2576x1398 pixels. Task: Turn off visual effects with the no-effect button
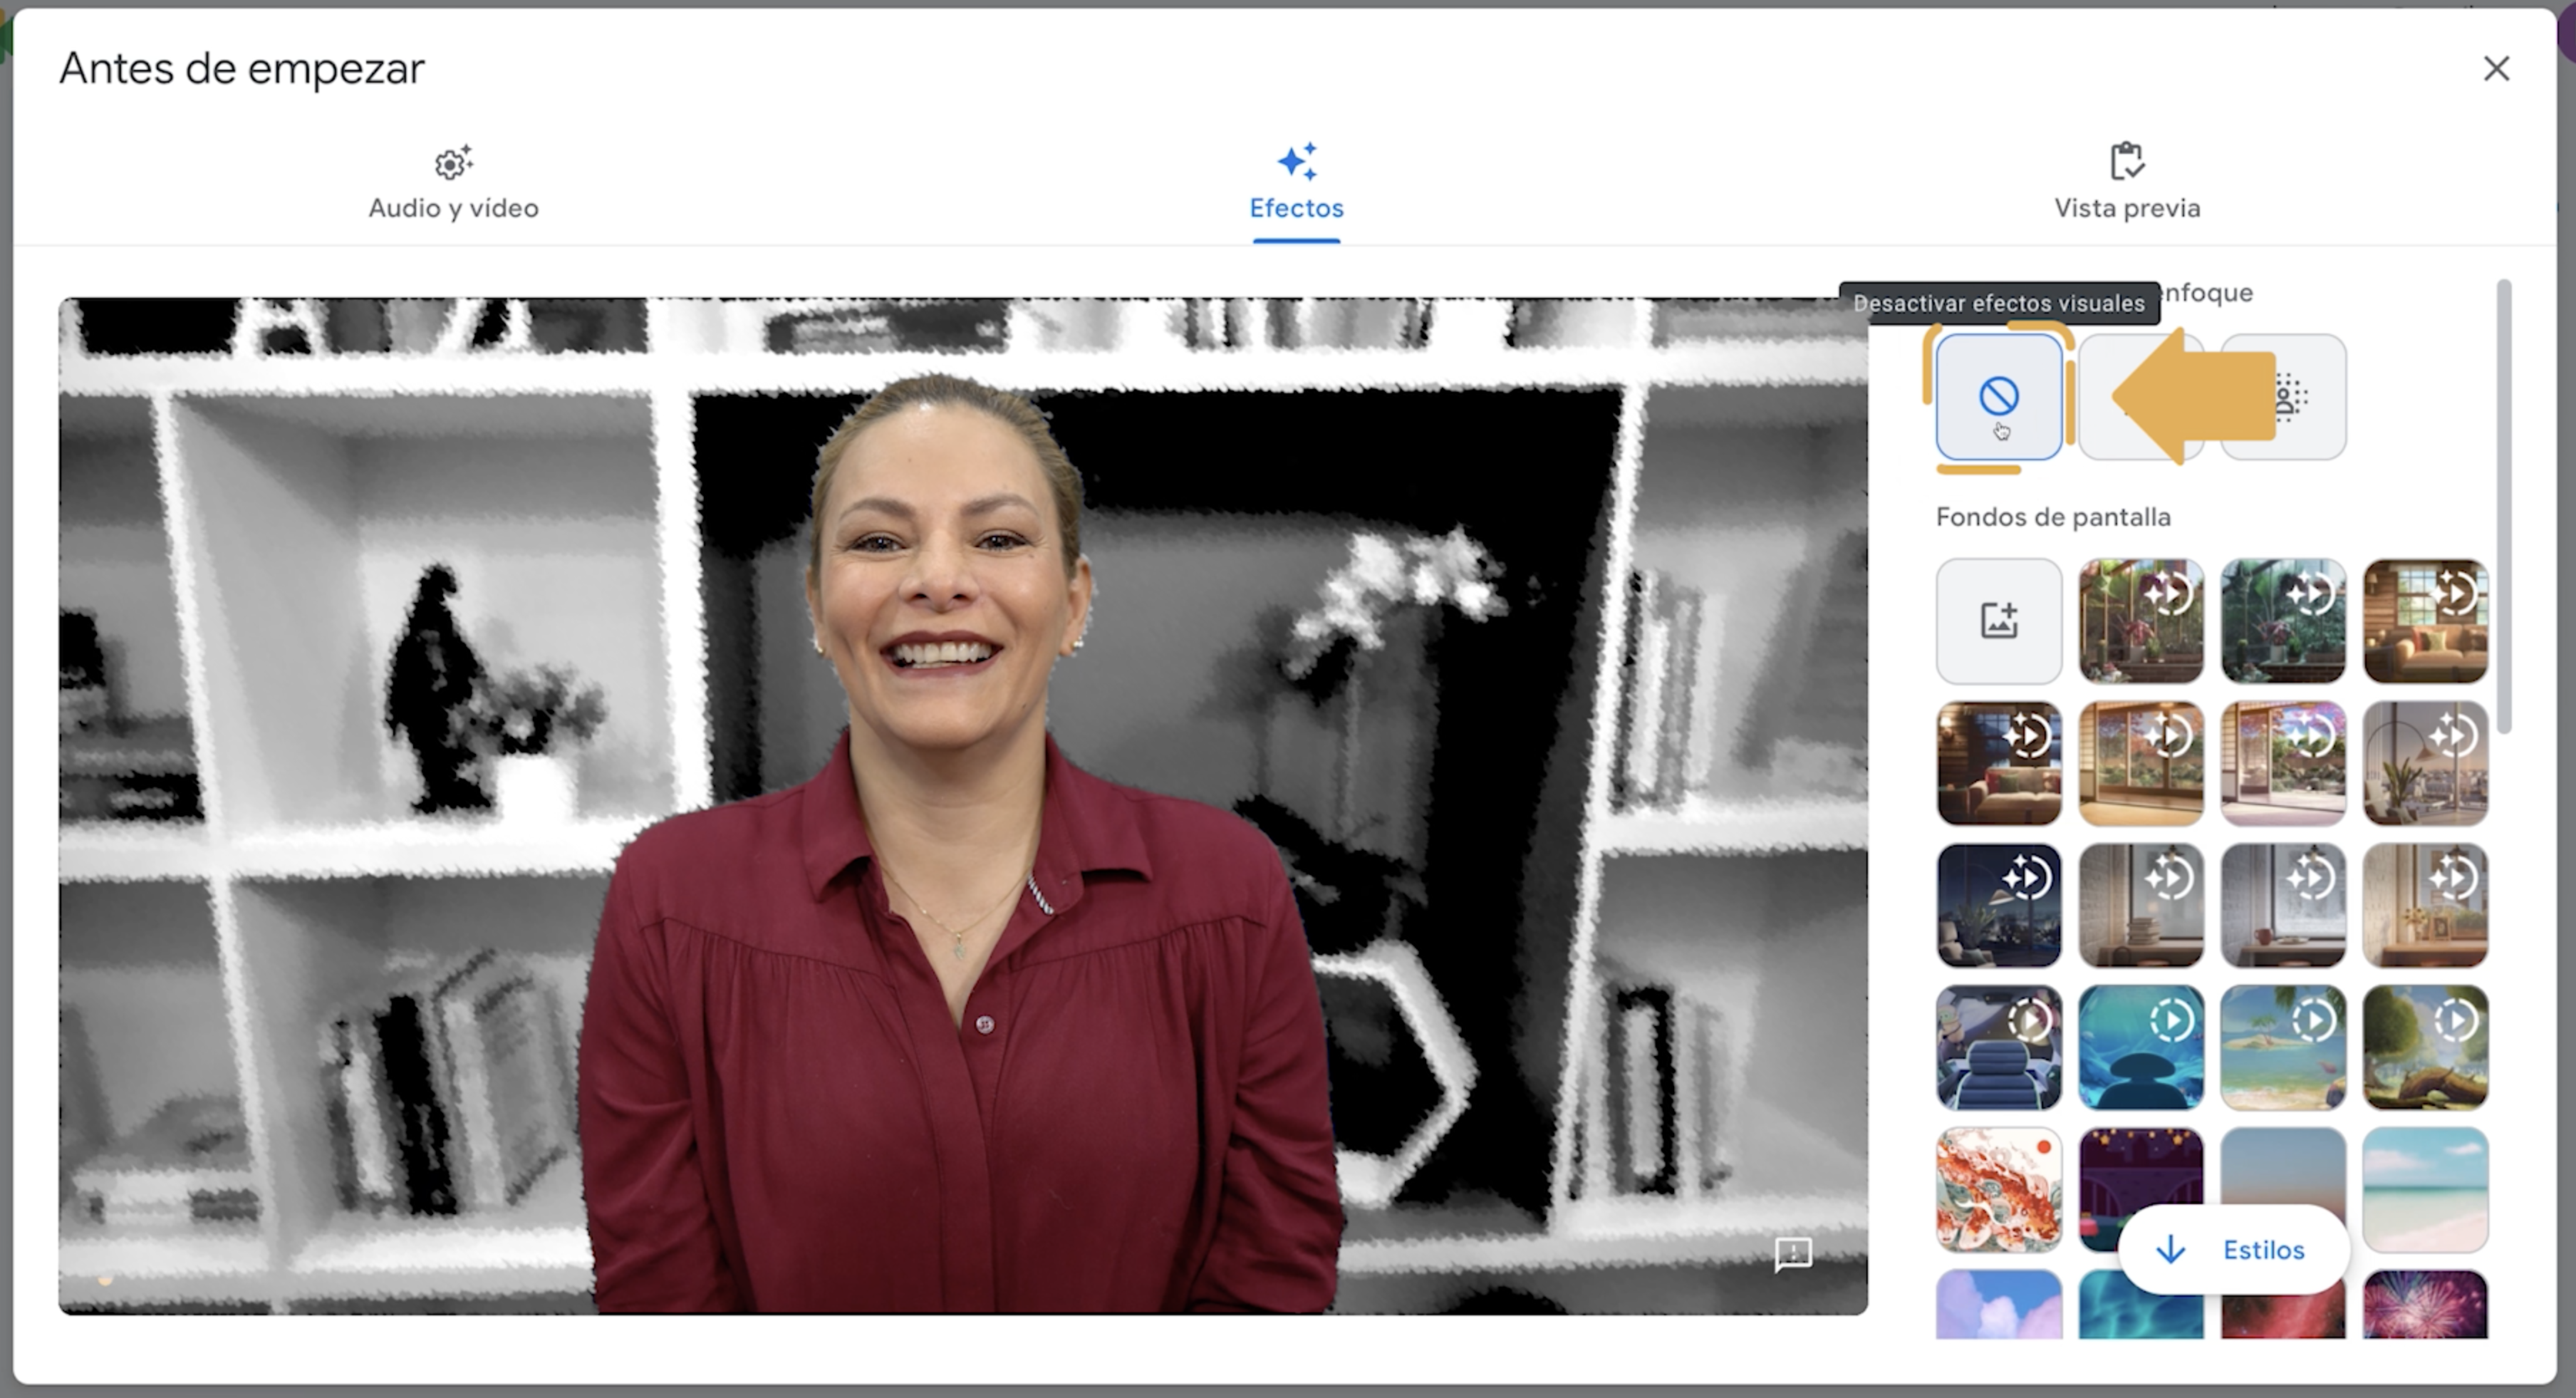[1998, 397]
